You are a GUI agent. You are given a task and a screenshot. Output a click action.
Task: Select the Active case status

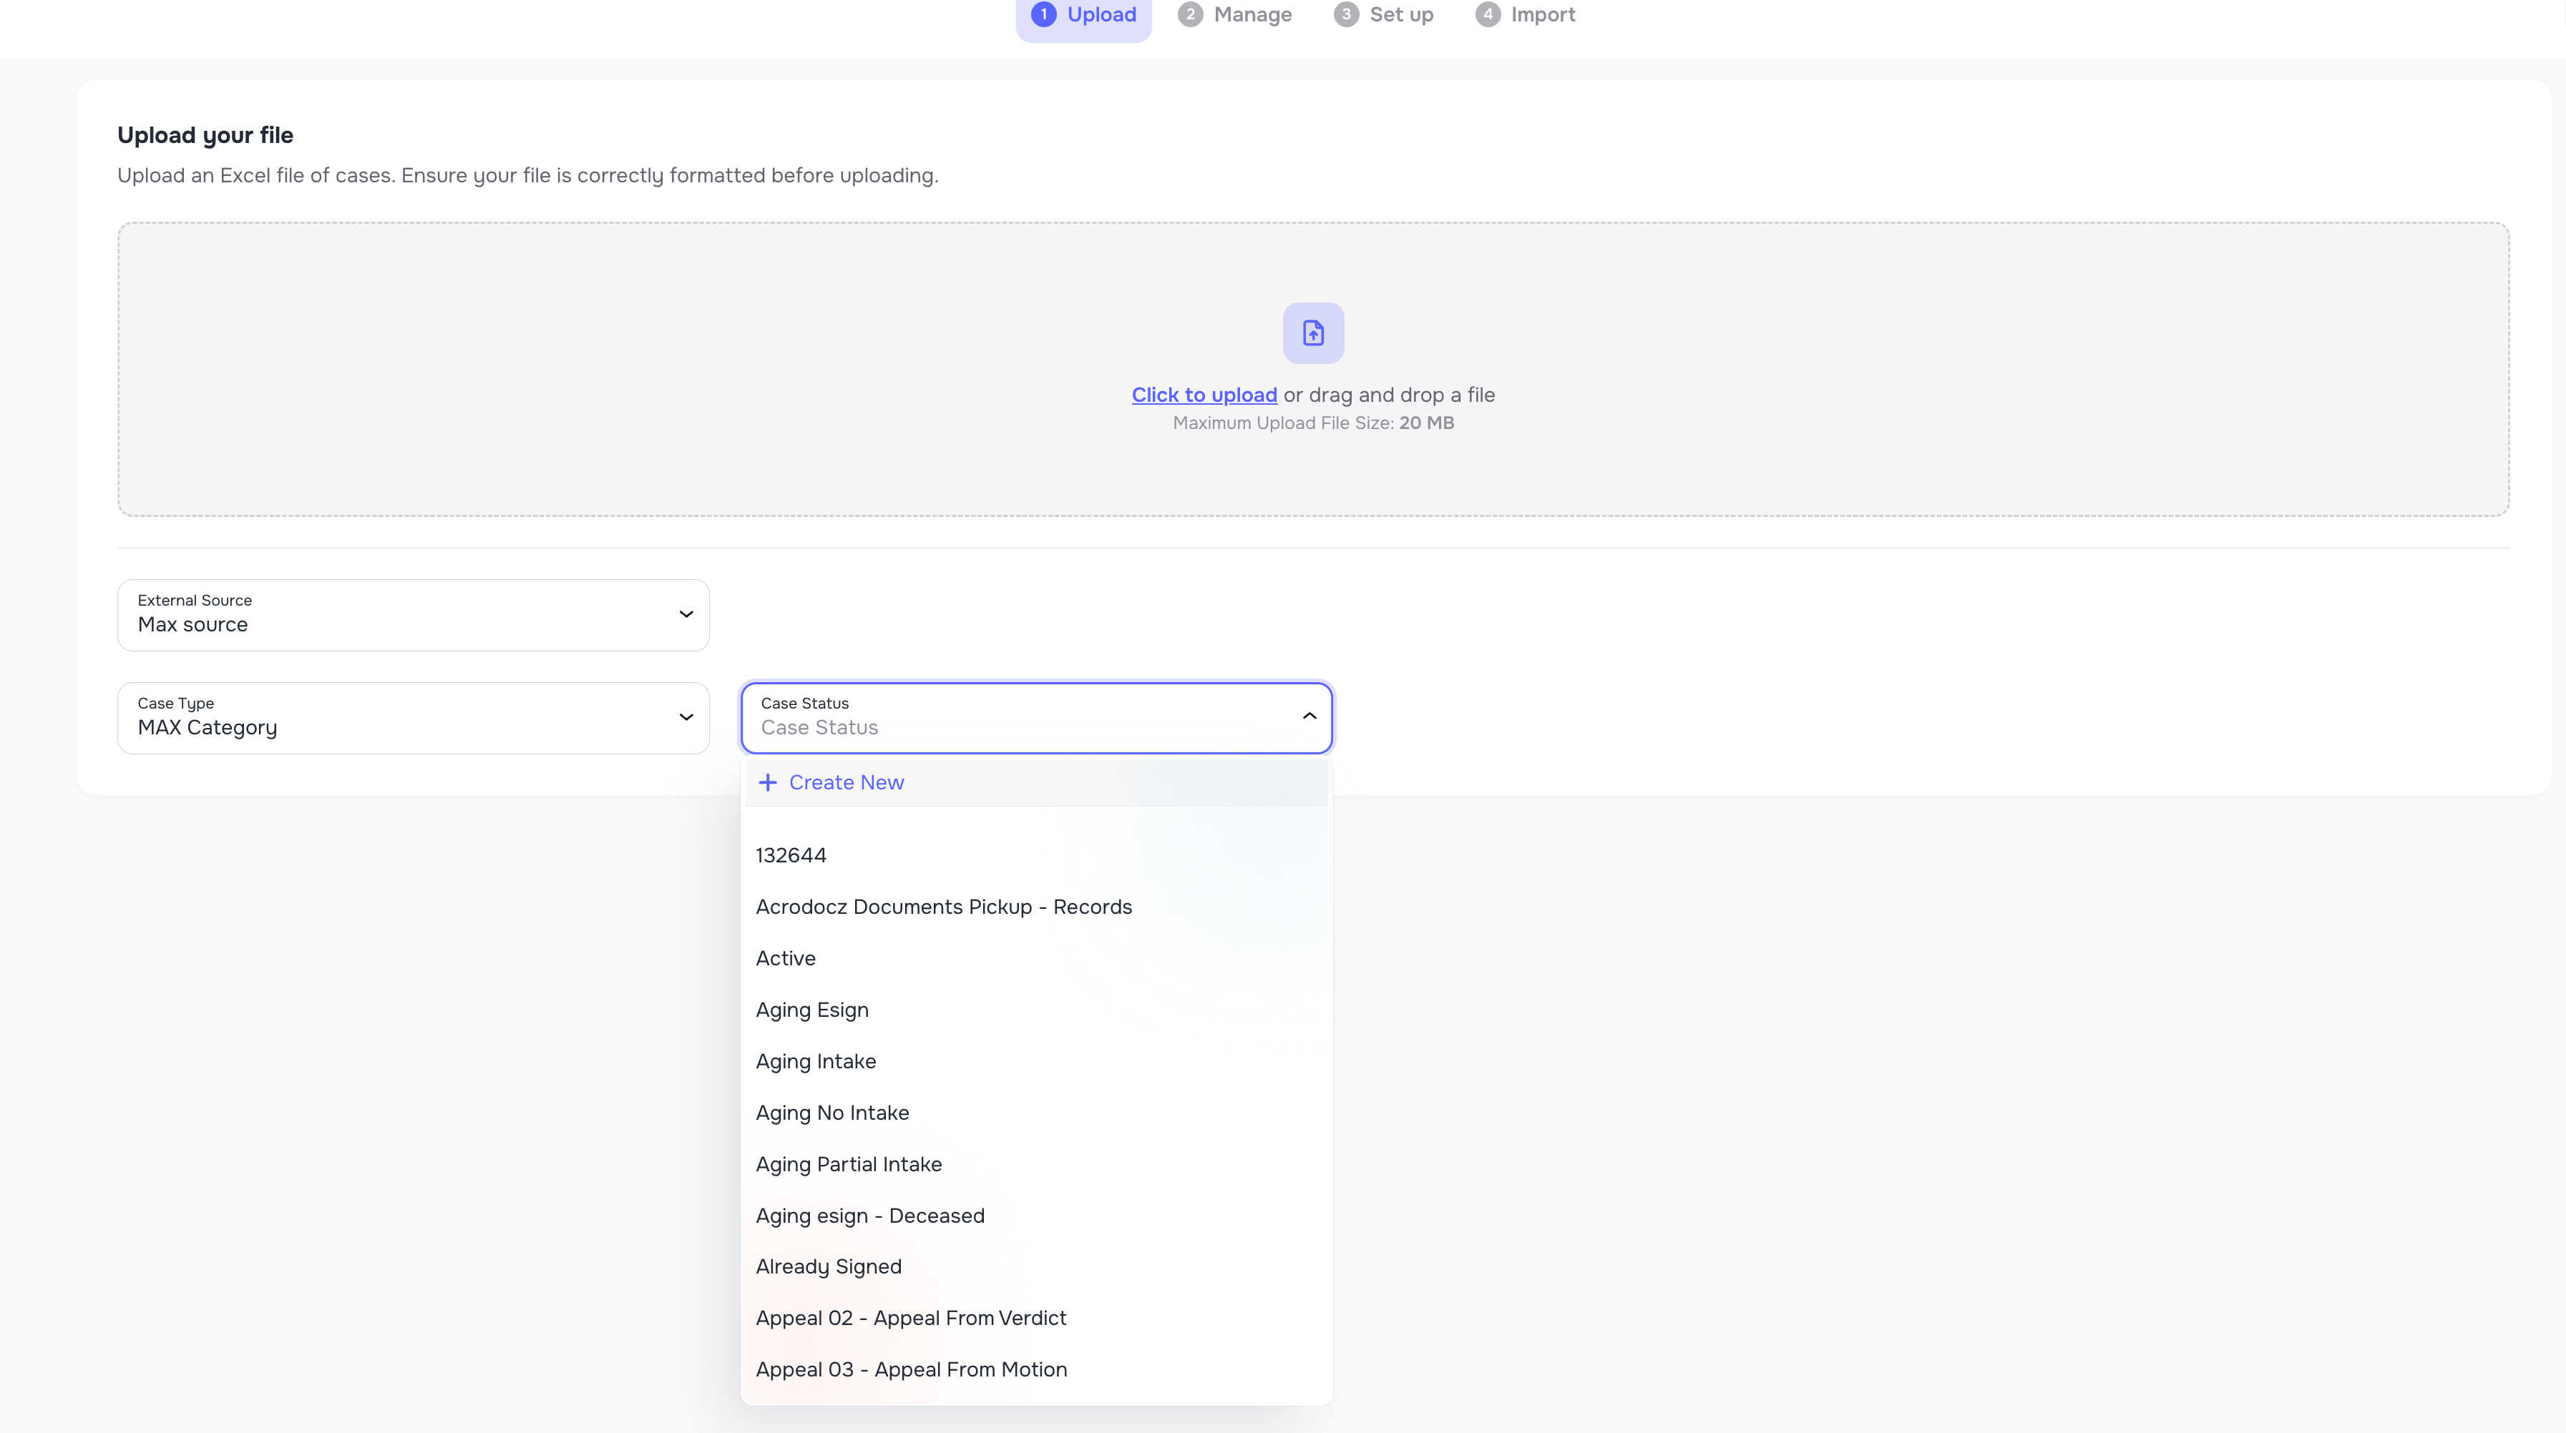tap(785, 958)
